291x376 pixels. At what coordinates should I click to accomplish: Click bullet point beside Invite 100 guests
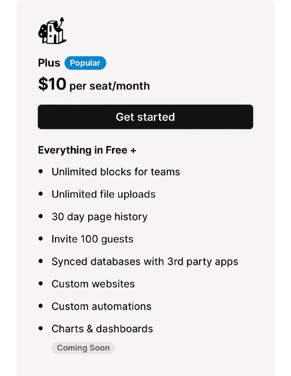[x=41, y=239]
